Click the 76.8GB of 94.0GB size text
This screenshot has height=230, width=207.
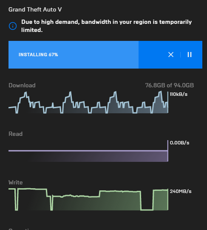[170, 85]
